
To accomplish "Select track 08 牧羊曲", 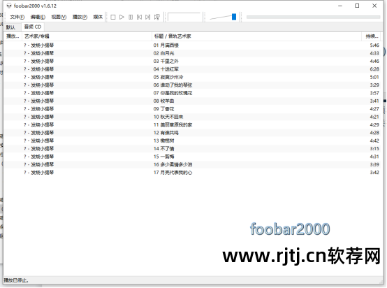I will 192,101.
